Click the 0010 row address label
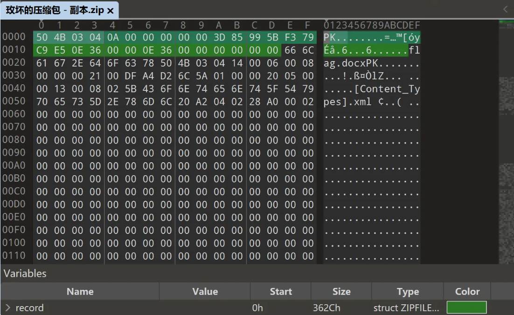Image resolution: width=514 pixels, height=315 pixels. click(14, 50)
